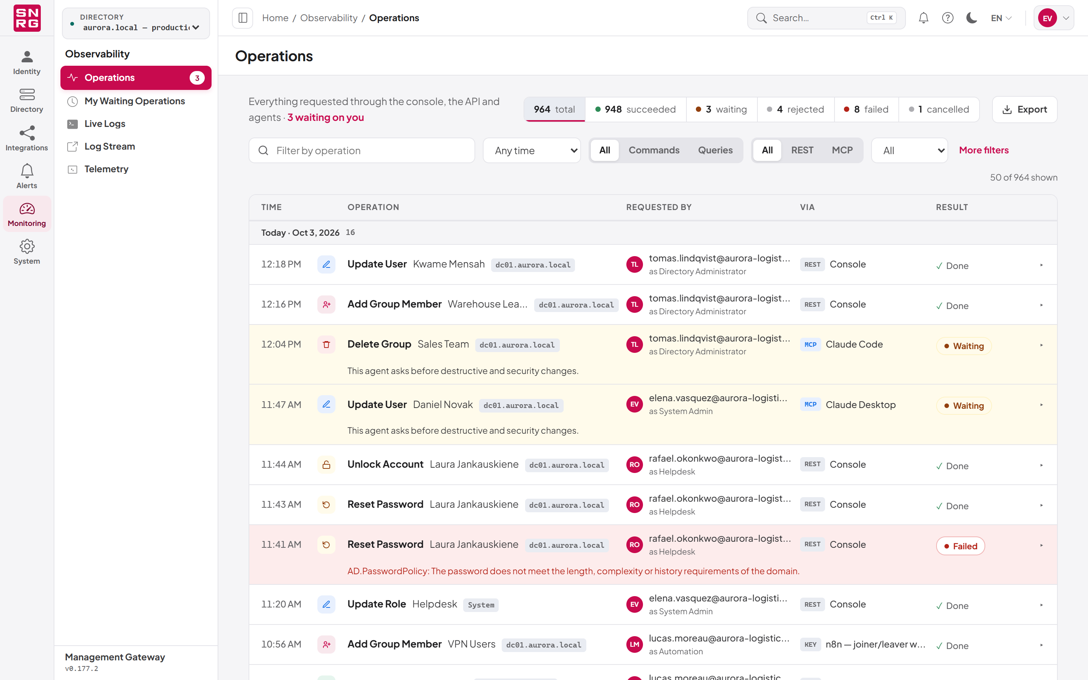Expand the Unlock Account row arrow
1088x680 pixels.
(x=1042, y=465)
